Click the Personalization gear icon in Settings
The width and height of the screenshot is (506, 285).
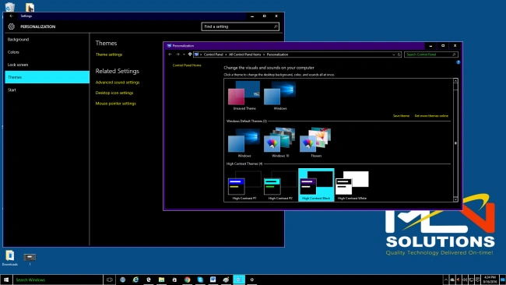(12, 26)
